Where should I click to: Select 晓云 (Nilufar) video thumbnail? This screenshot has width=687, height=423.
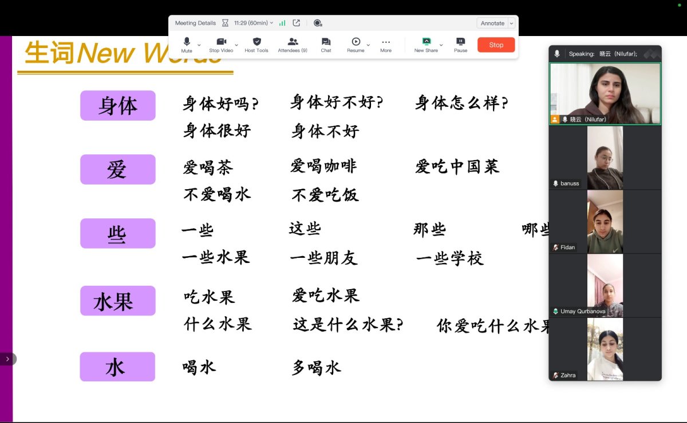[x=605, y=94]
